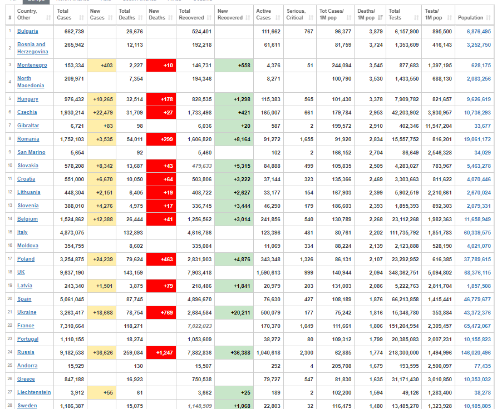The image size is (497, 409).
Task: Select Hungary new deaths +178 cell
Action: [x=161, y=99]
